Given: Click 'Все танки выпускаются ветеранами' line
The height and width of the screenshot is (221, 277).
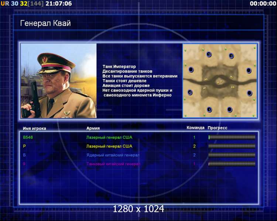Looking at the screenshot, I should (140, 76).
